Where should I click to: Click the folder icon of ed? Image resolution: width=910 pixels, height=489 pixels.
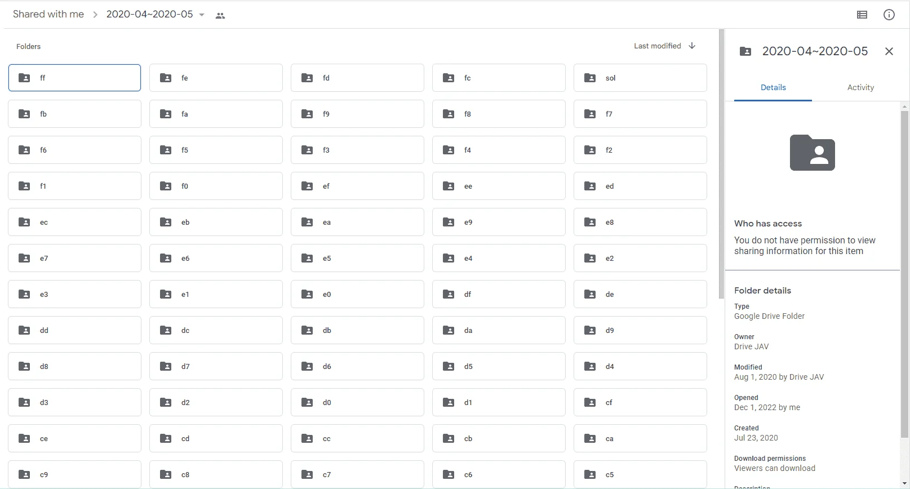pyautogui.click(x=590, y=186)
